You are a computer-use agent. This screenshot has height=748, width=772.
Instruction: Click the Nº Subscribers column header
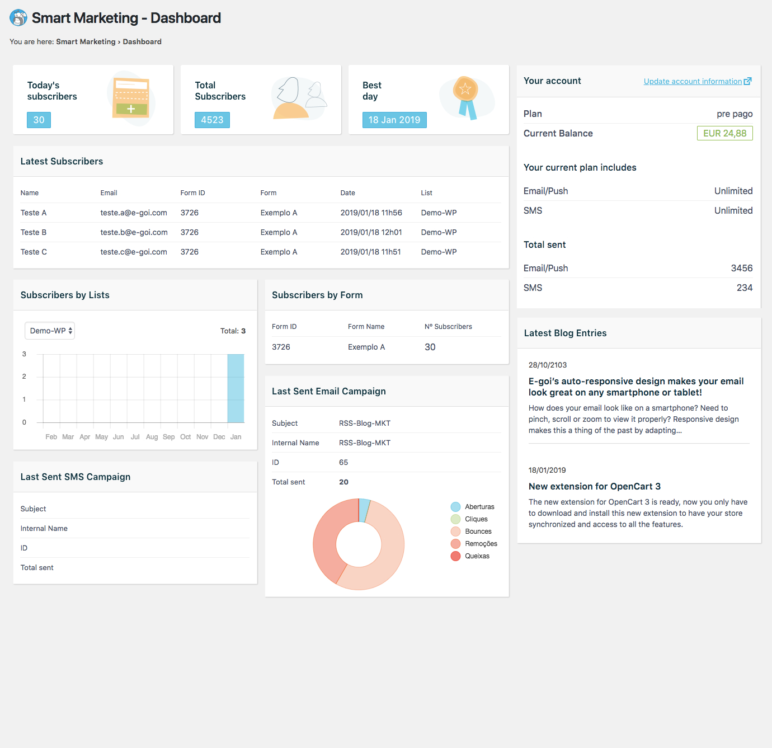point(448,326)
